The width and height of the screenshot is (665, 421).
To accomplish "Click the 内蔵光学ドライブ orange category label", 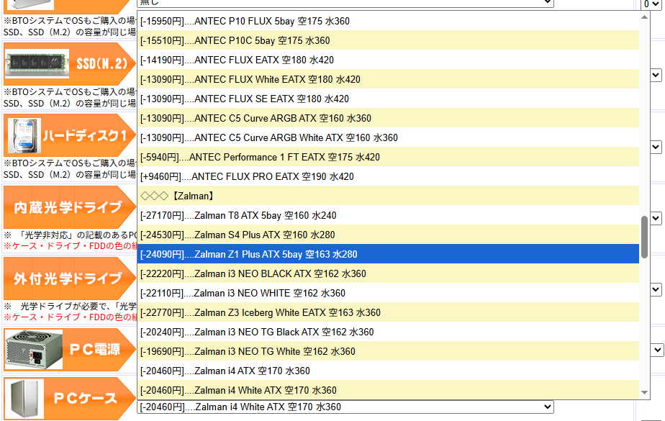I will coord(68,207).
